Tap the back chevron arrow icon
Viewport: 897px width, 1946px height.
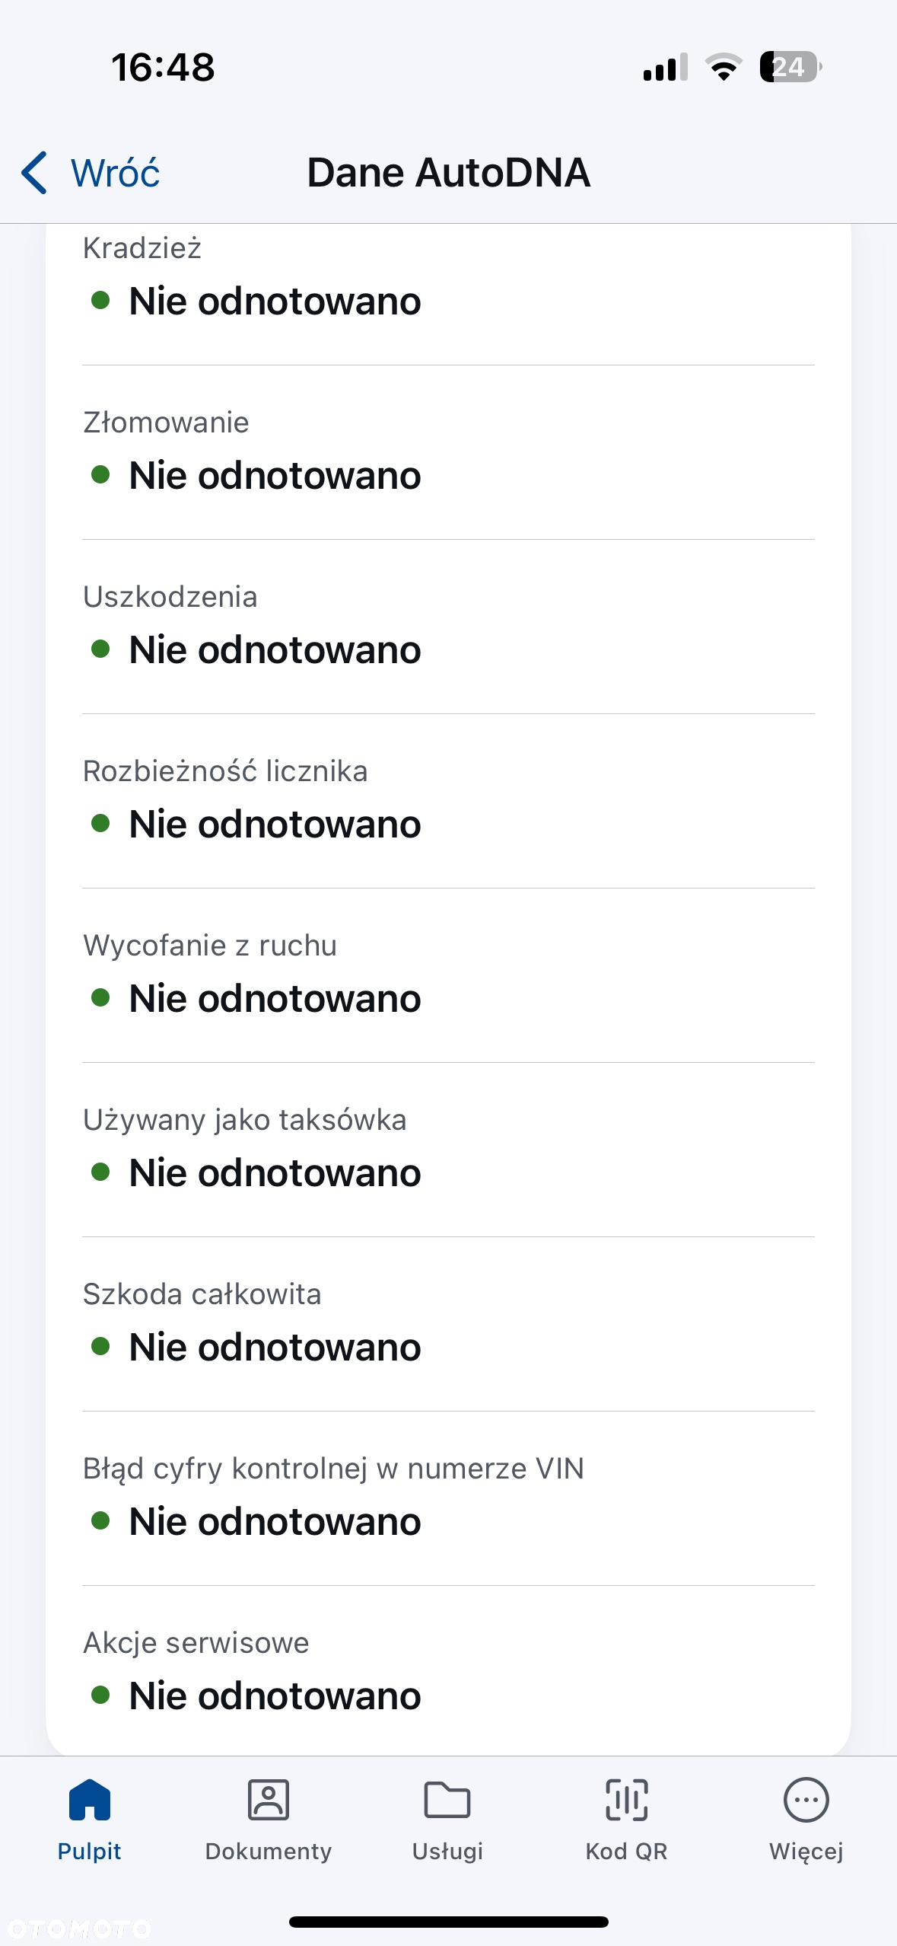(x=34, y=173)
